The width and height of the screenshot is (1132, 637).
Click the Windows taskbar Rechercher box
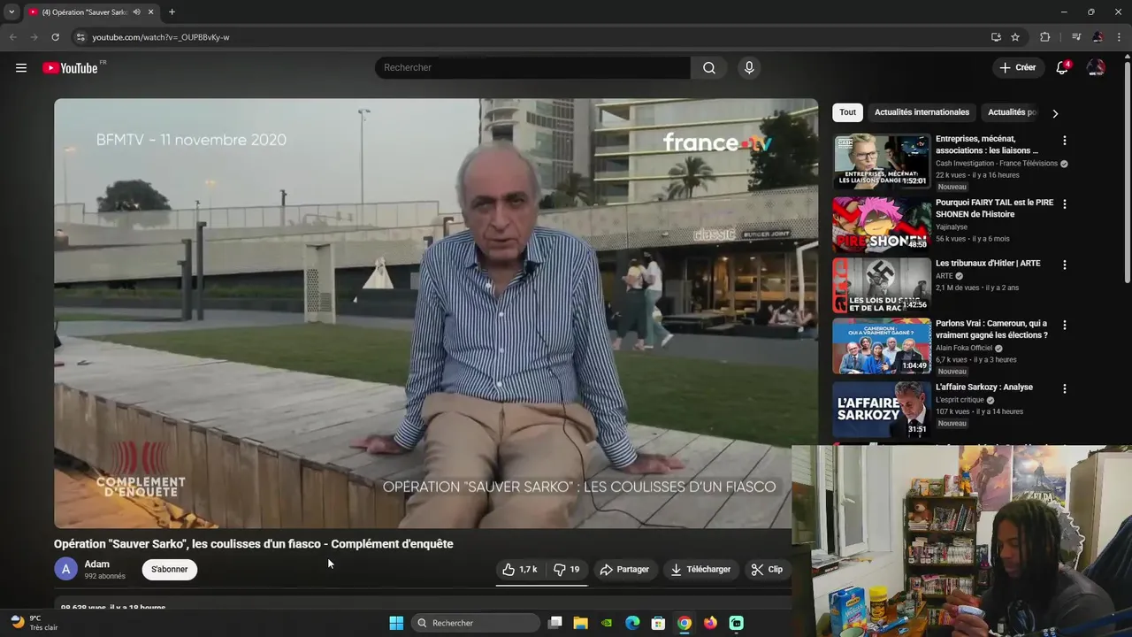tap(476, 623)
